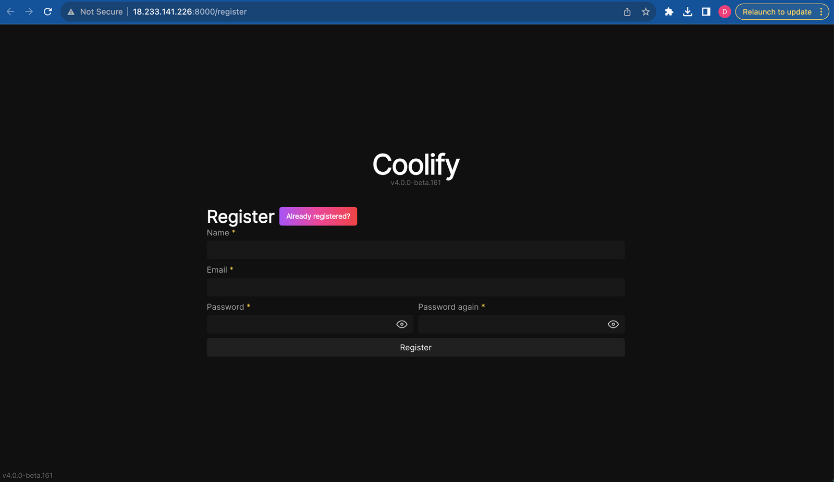Open the profile avatar D
The image size is (834, 482).
point(725,11)
